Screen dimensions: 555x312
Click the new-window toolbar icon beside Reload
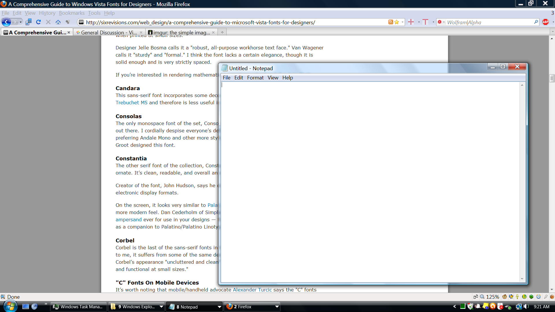click(x=28, y=22)
